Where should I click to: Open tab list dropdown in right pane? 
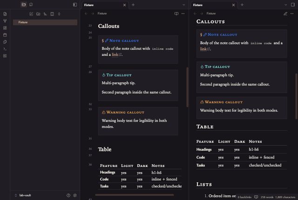[285, 5]
